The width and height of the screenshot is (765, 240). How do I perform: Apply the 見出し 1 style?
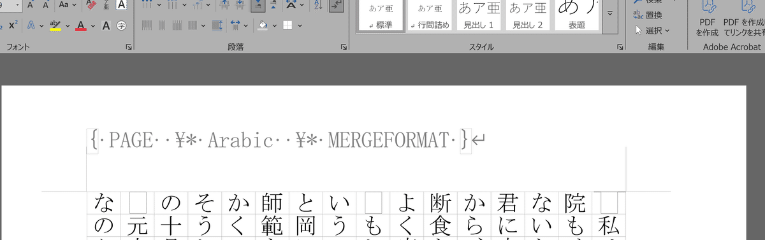pos(479,15)
